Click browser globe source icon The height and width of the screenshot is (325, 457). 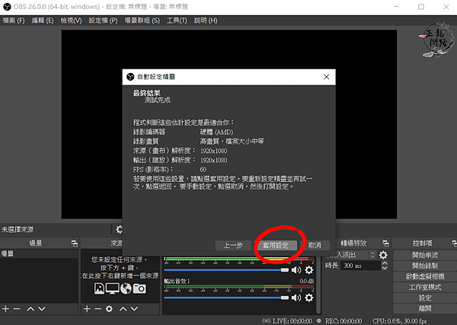pos(126,288)
